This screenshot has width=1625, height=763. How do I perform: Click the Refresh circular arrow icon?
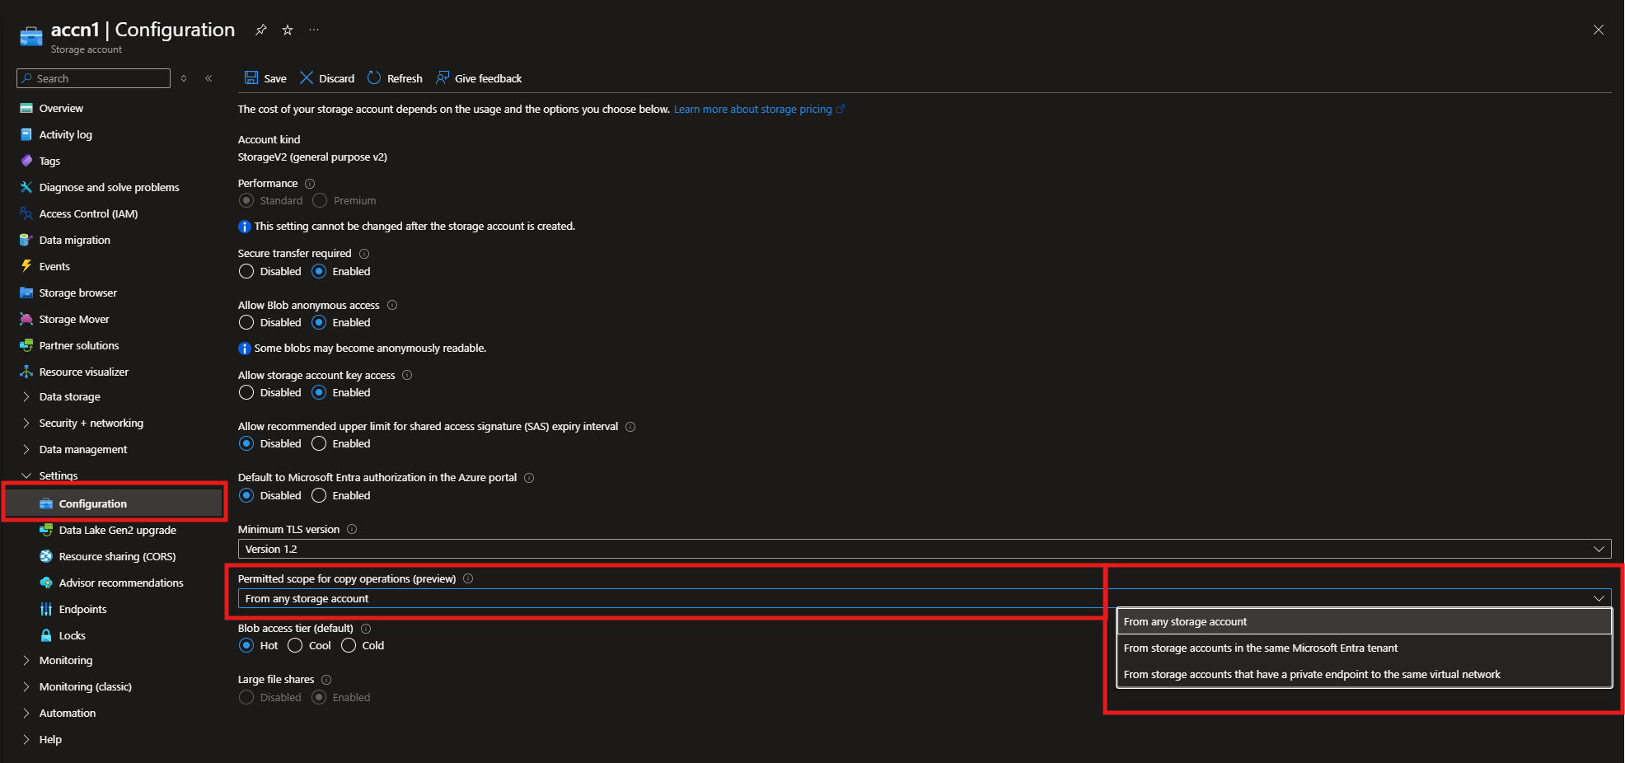(374, 77)
